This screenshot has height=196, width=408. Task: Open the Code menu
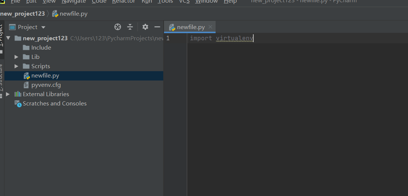(x=99, y=1)
